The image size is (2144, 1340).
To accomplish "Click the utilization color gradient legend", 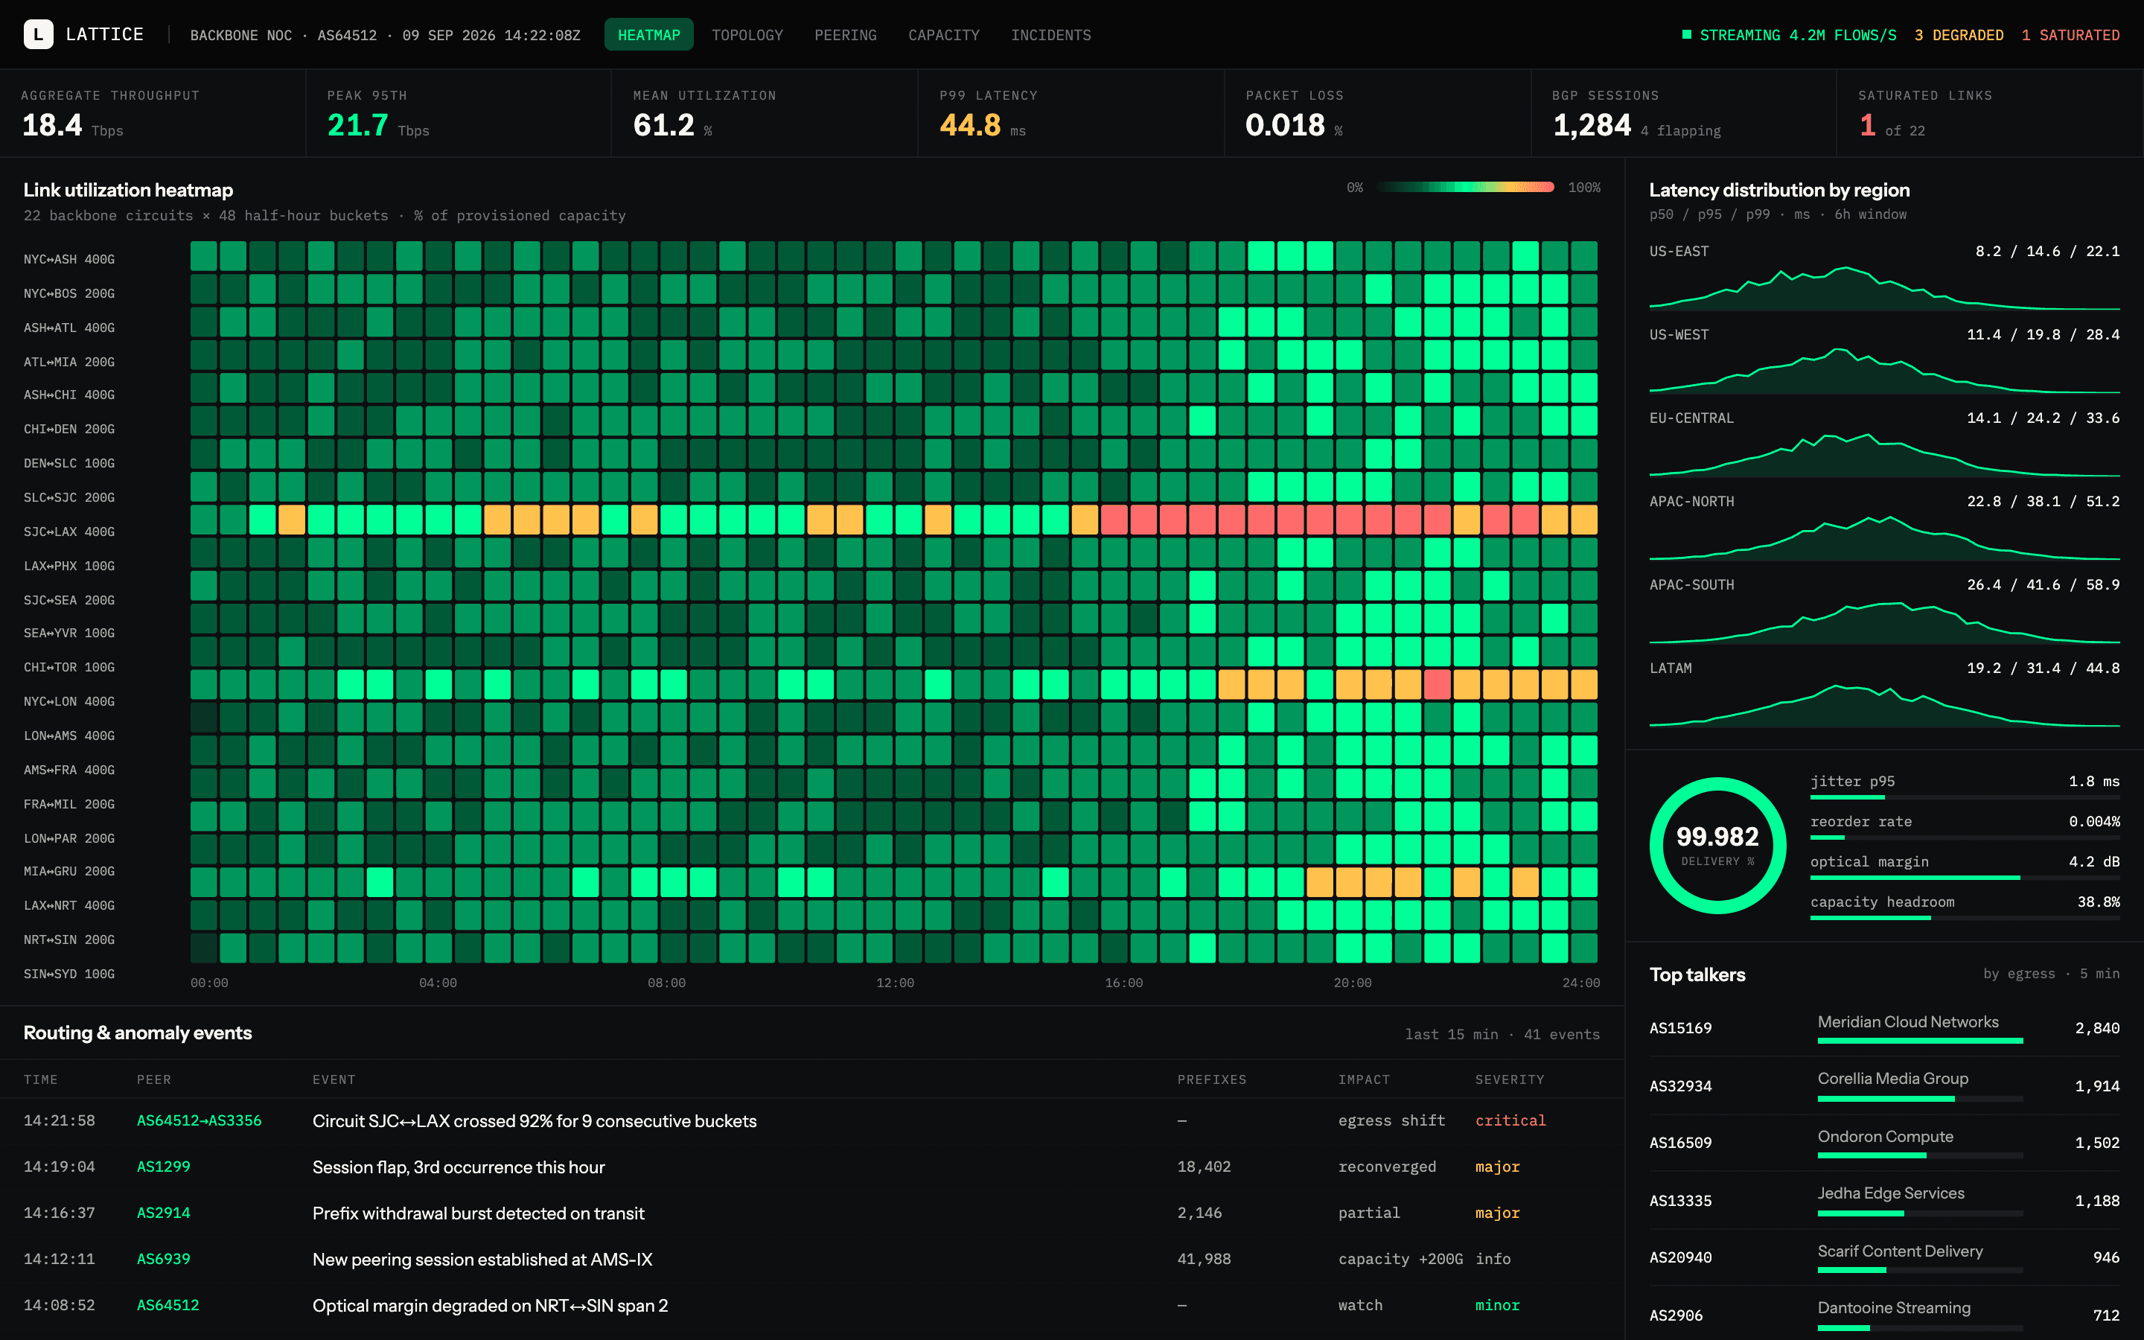I will (1465, 187).
